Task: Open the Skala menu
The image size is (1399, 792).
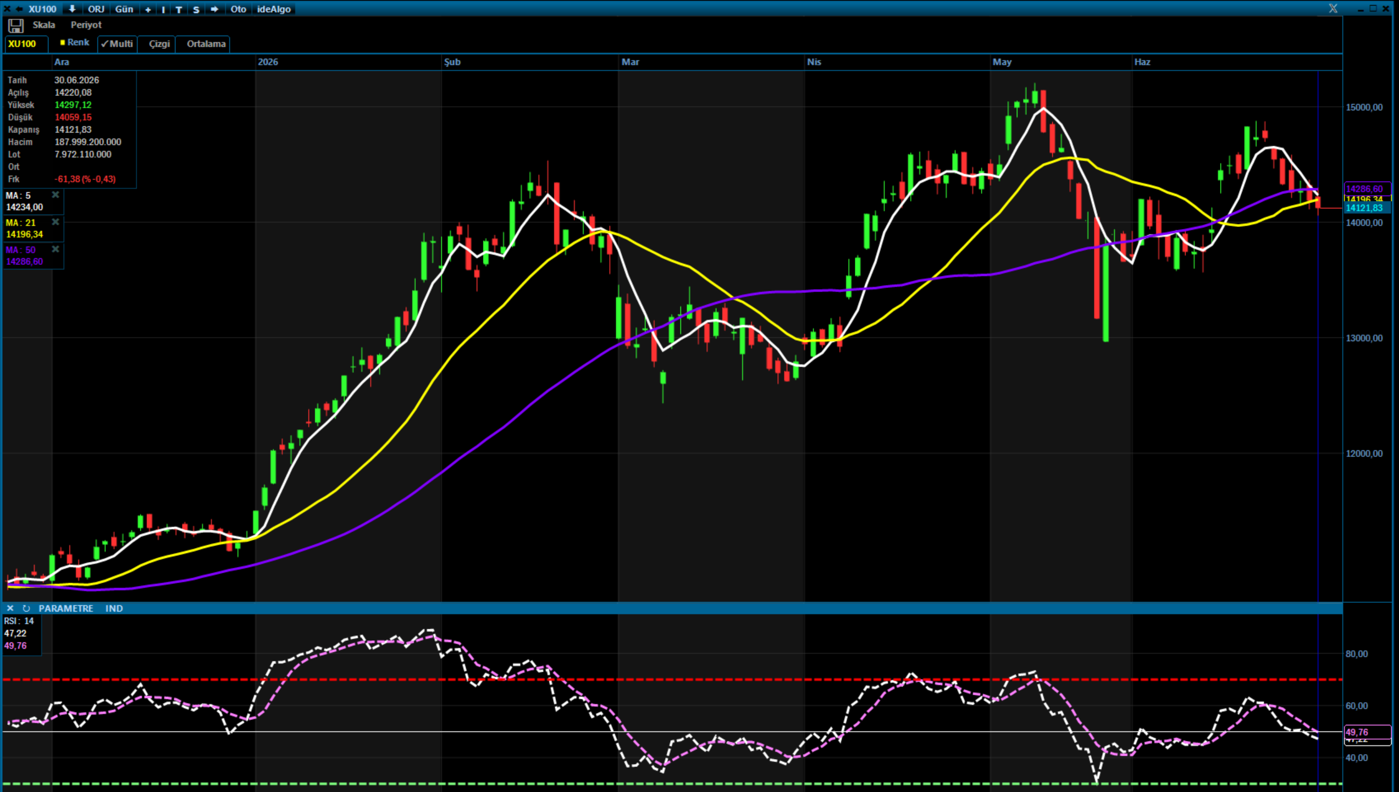Action: [x=44, y=25]
